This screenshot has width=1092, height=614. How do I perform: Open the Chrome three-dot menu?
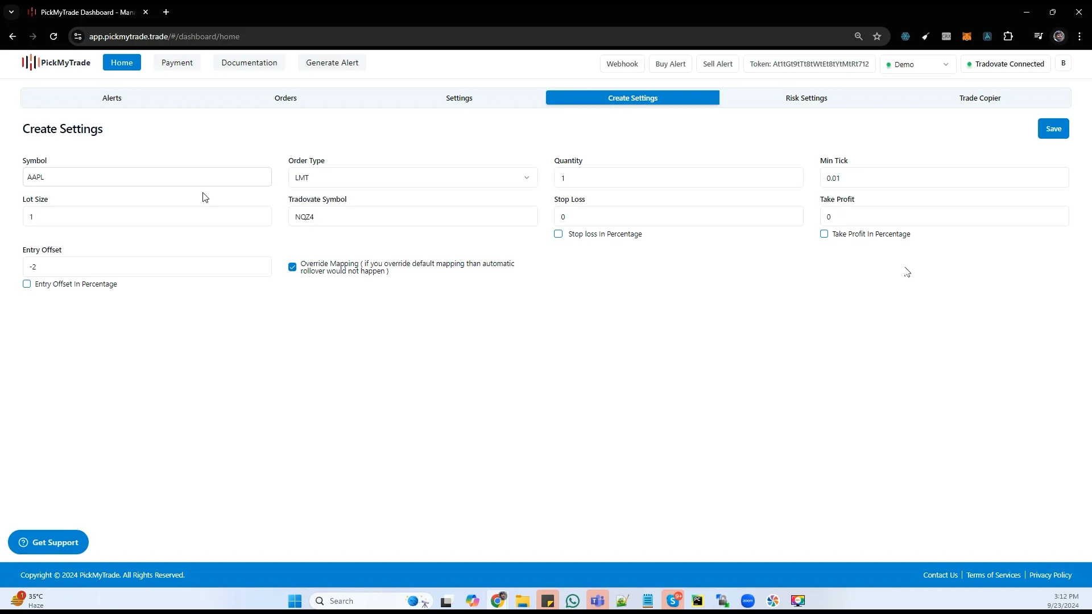1079,36
